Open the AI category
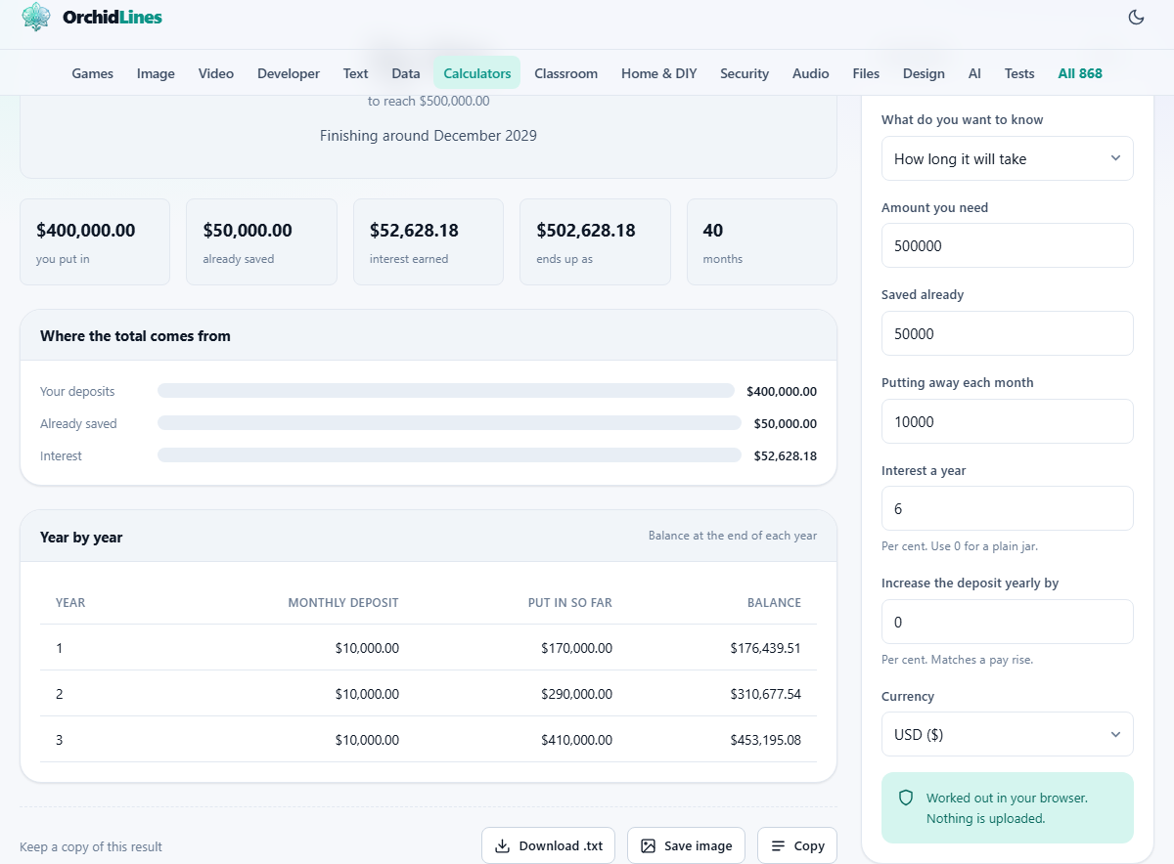1174x864 pixels. (x=974, y=73)
